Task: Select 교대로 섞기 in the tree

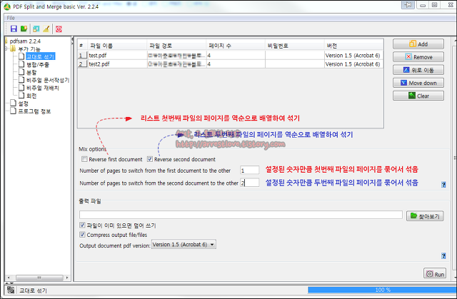Action: click(x=40, y=56)
